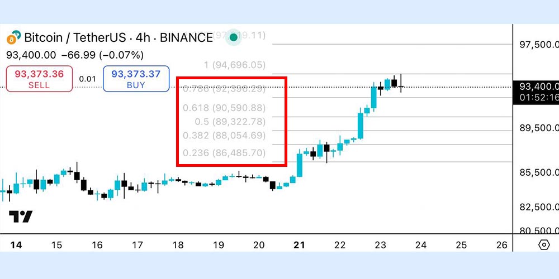Click the green market status indicator dot
The image size is (559, 279).
pos(233,37)
